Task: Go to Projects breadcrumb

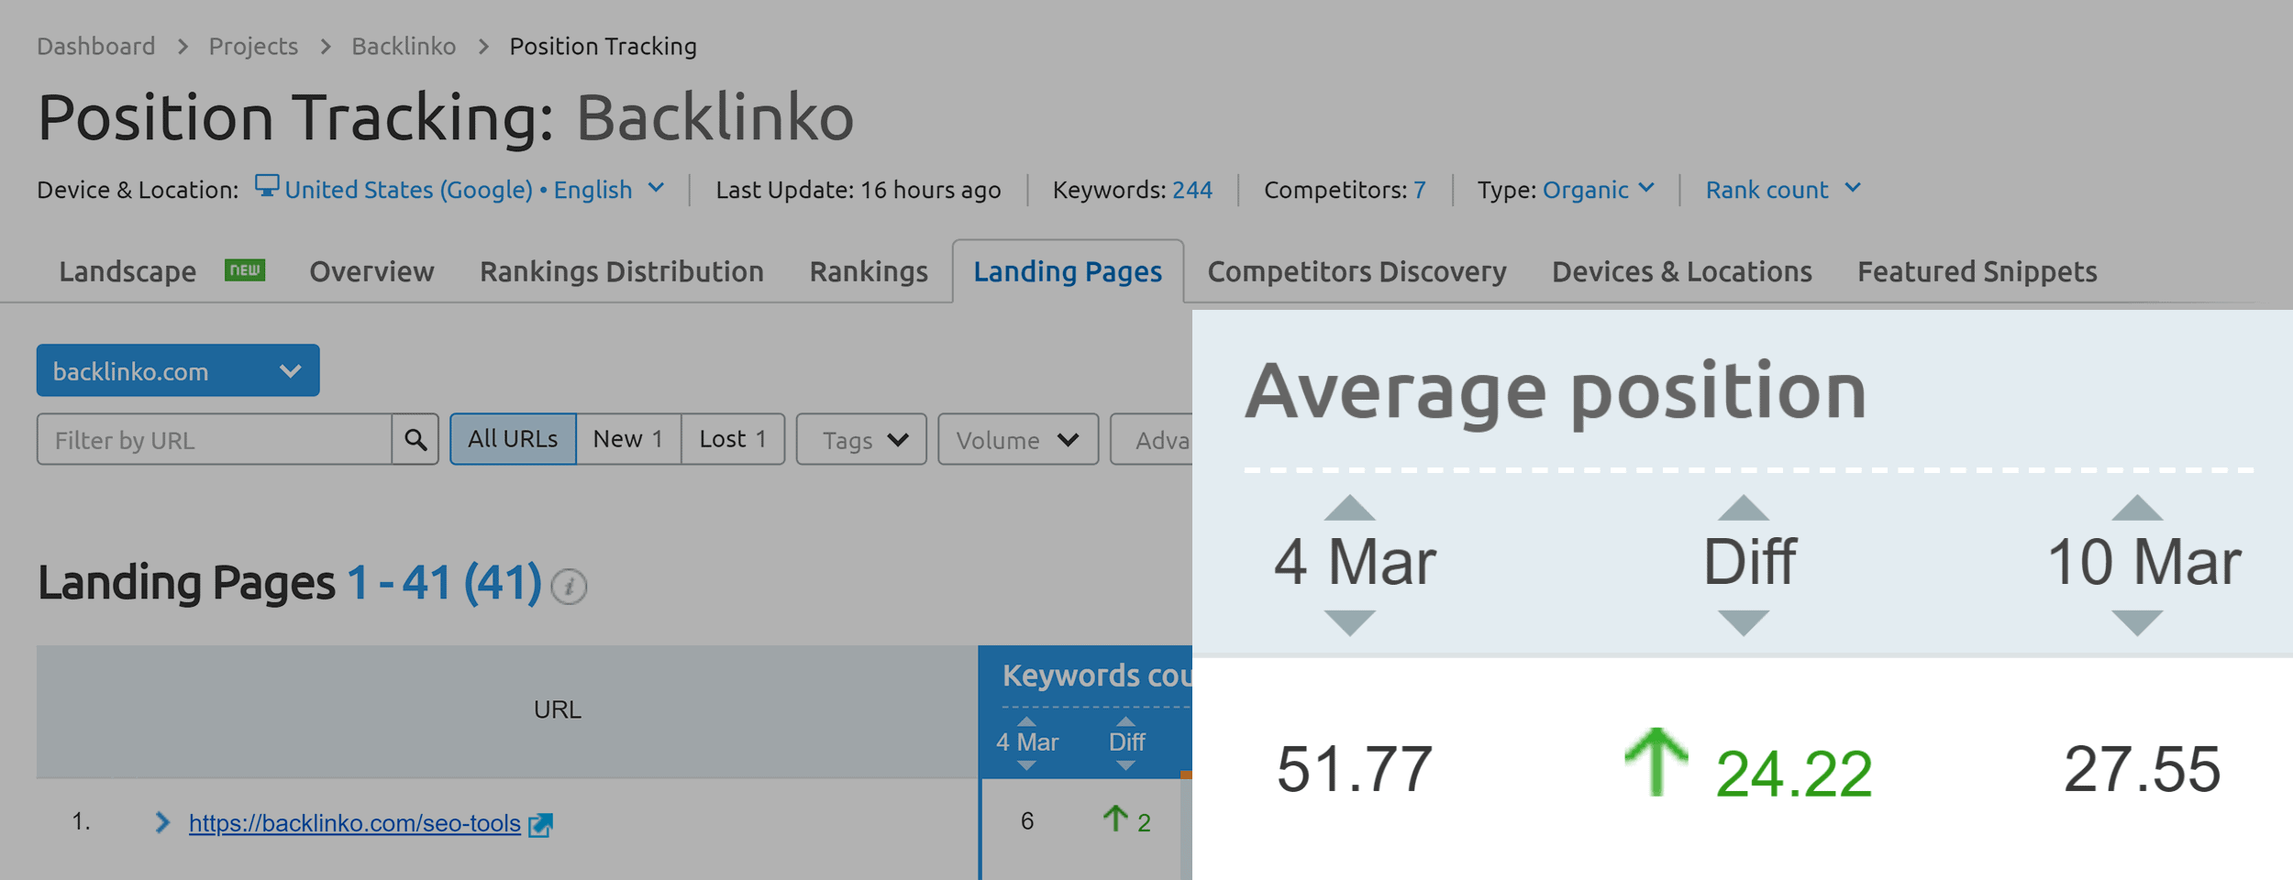Action: [x=253, y=46]
